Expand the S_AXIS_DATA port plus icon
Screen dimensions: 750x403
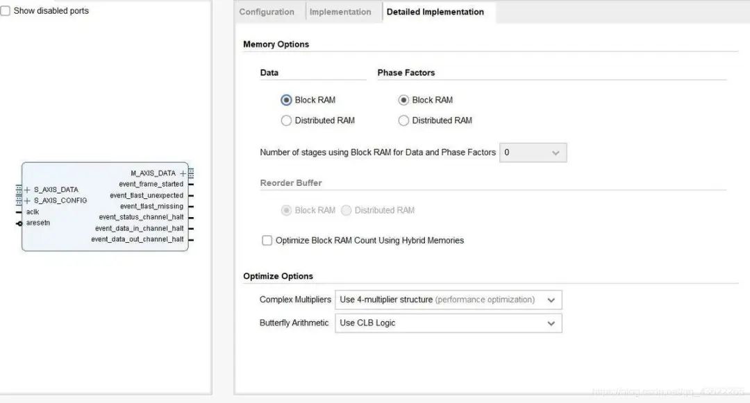tap(27, 190)
